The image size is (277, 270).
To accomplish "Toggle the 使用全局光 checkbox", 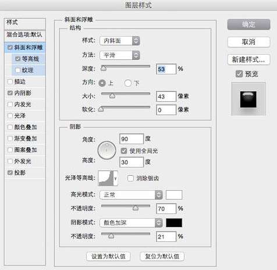I will pos(124,151).
